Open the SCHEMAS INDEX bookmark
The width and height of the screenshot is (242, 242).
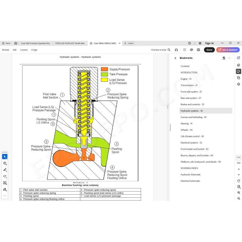pyautogui.click(x=189, y=168)
